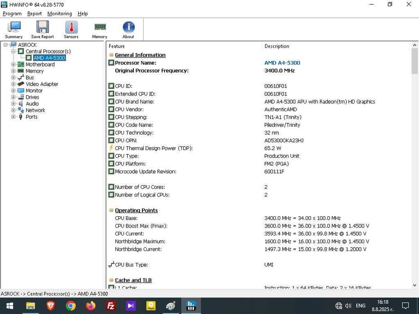419x314 pixels.
Task: Open Google Chrome from the taskbar
Action: pos(71,306)
